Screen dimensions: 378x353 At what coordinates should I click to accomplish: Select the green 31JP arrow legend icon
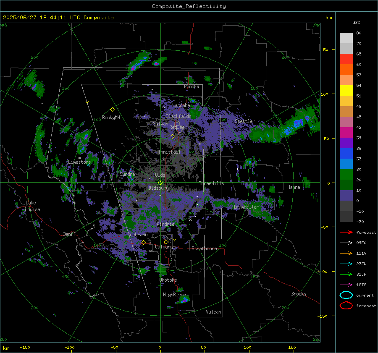[346, 274]
